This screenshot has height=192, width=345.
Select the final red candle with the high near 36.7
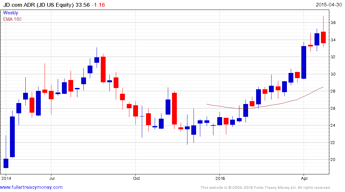point(323,37)
